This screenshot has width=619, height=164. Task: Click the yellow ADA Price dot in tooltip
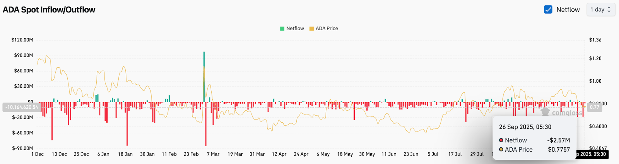[x=501, y=150]
